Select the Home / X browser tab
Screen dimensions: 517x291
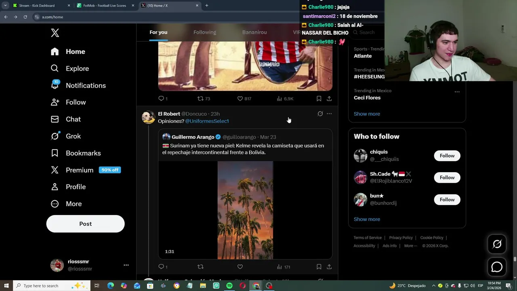pos(170,6)
